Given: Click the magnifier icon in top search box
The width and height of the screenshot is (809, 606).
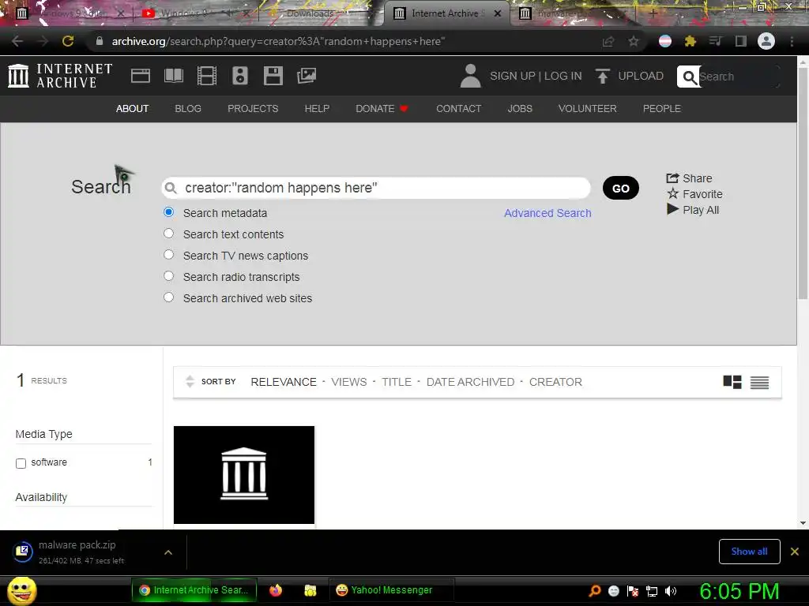Looking at the screenshot, I should (x=689, y=77).
